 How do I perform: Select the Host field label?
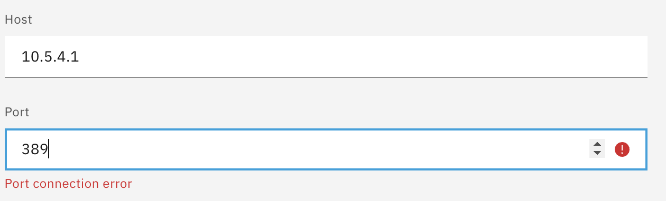pos(18,20)
